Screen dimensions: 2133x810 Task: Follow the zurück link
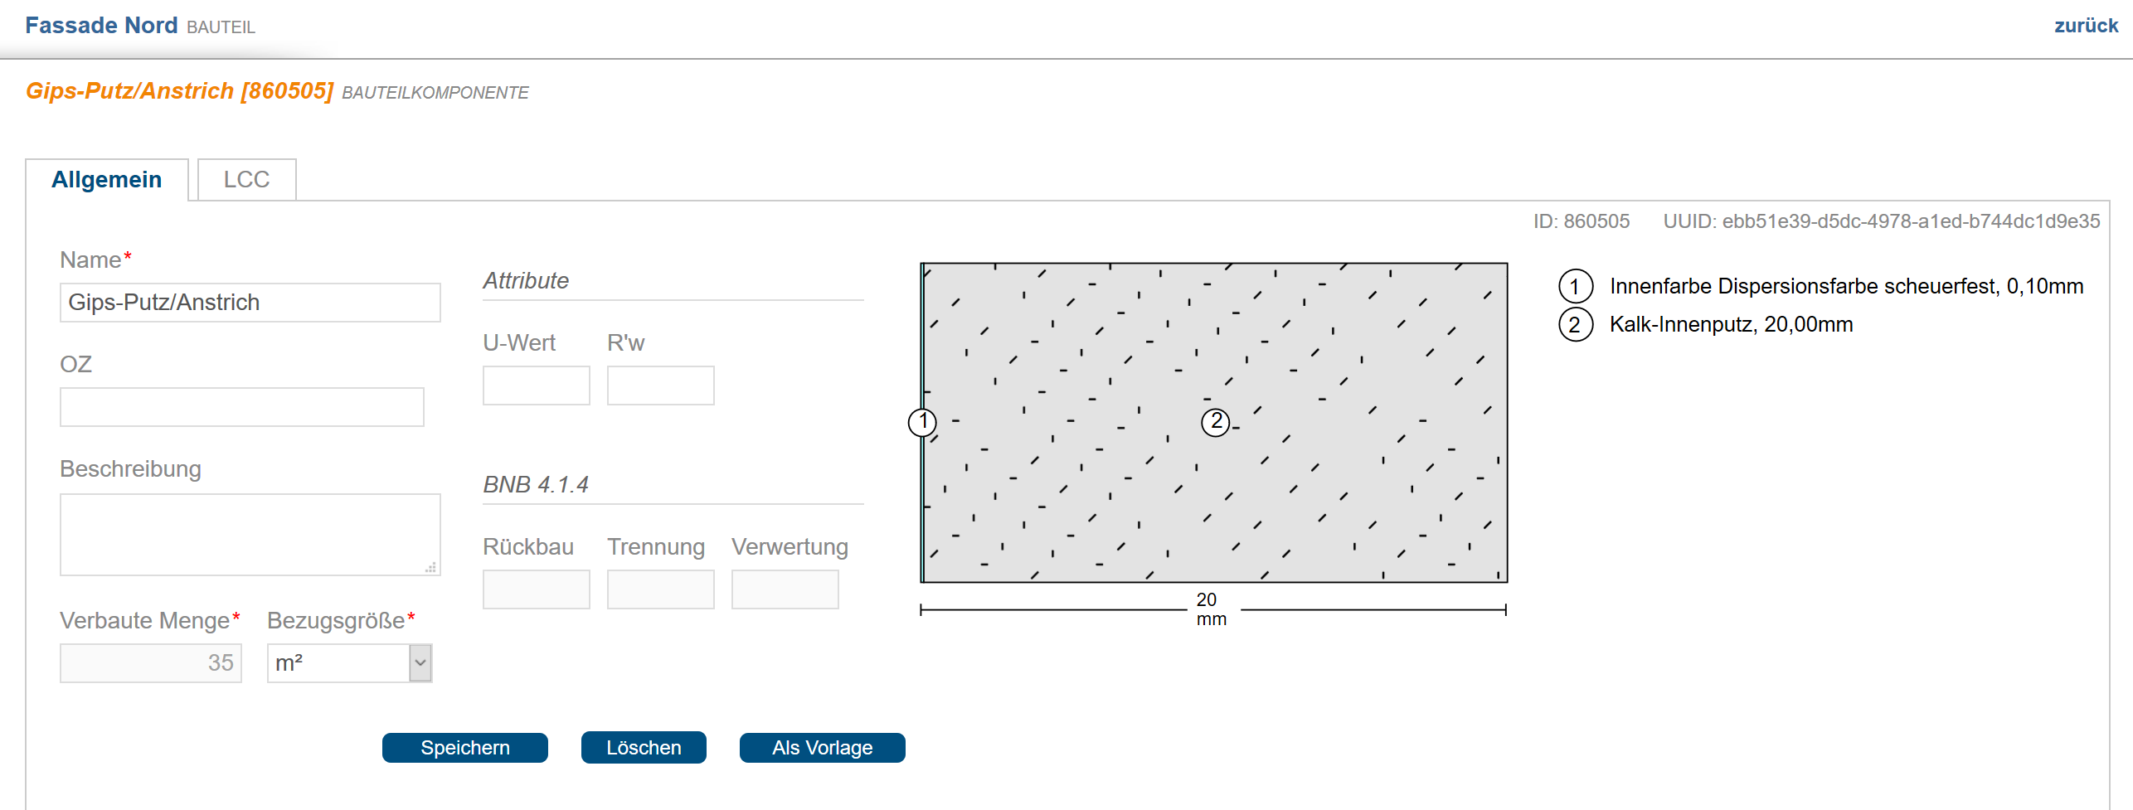[x=2085, y=26]
